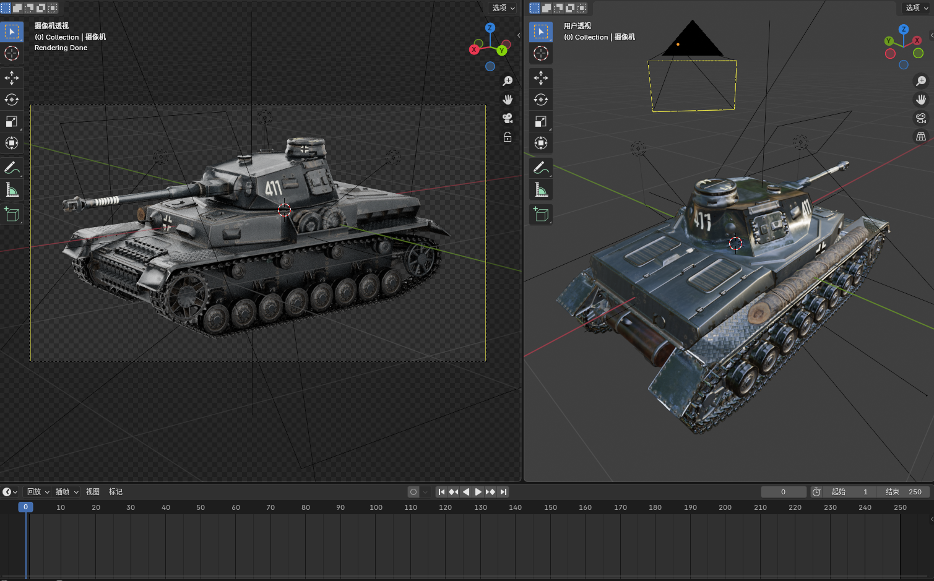Screen dimensions: 934x581
Task: Open the 视图 menu in timeline
Action: (93, 492)
